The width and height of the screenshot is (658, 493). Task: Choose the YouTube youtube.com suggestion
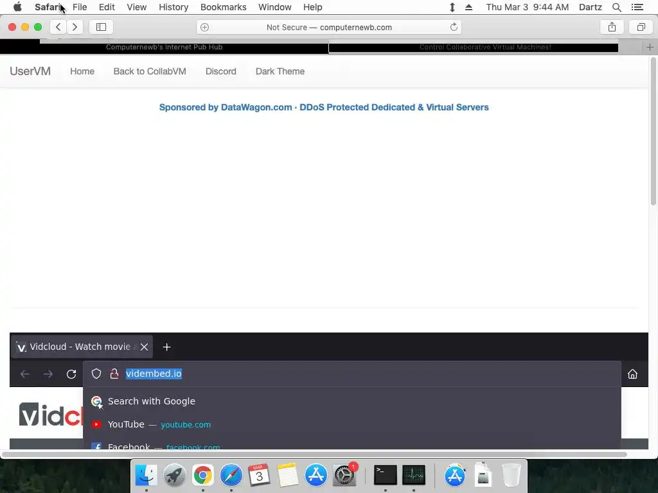tap(351, 425)
